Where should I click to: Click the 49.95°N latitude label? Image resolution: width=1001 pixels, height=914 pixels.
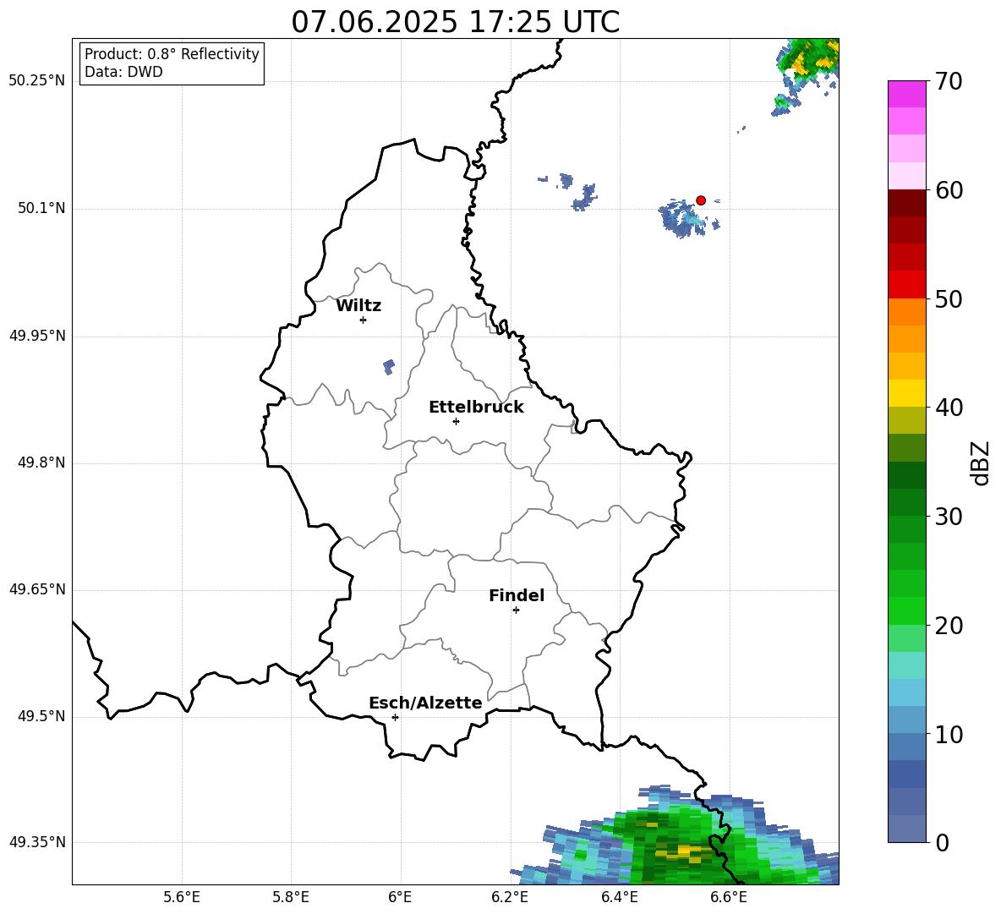coord(37,336)
